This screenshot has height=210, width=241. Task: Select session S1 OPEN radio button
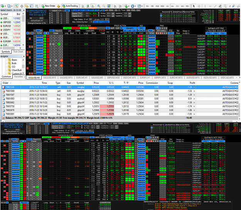click(x=161, y=16)
